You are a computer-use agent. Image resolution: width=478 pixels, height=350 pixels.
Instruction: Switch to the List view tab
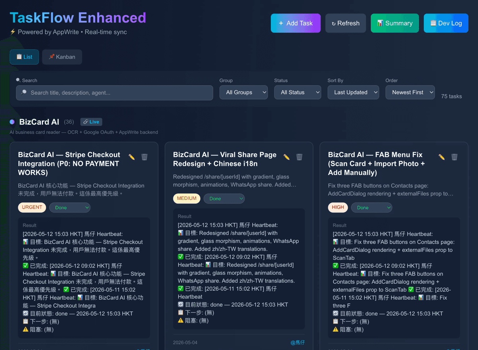[x=24, y=57]
